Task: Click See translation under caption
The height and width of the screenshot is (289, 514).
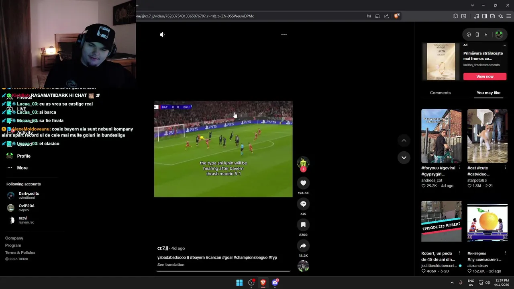Action: [171, 265]
